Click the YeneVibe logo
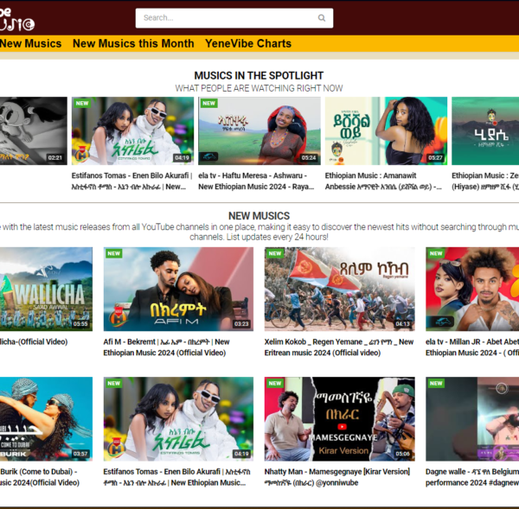This screenshot has height=509, width=519. [x=17, y=16]
